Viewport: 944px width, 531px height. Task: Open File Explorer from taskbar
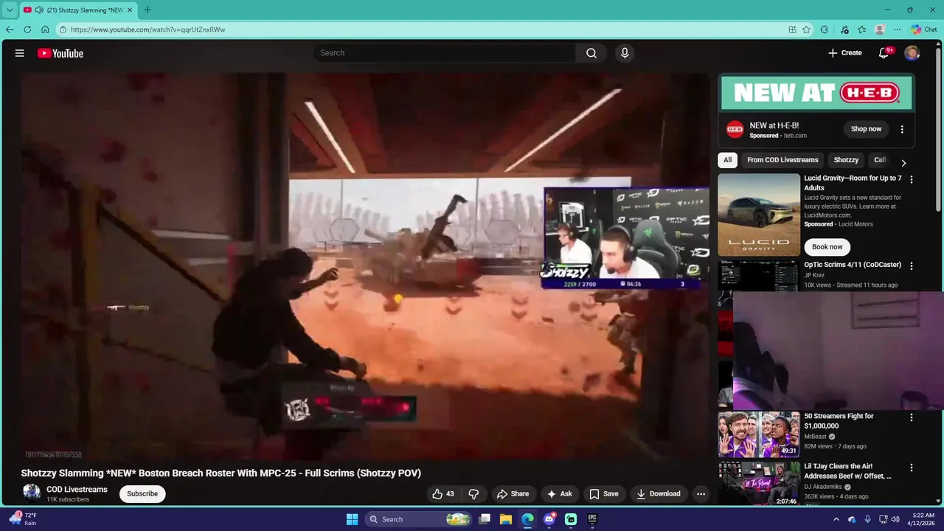click(x=506, y=519)
